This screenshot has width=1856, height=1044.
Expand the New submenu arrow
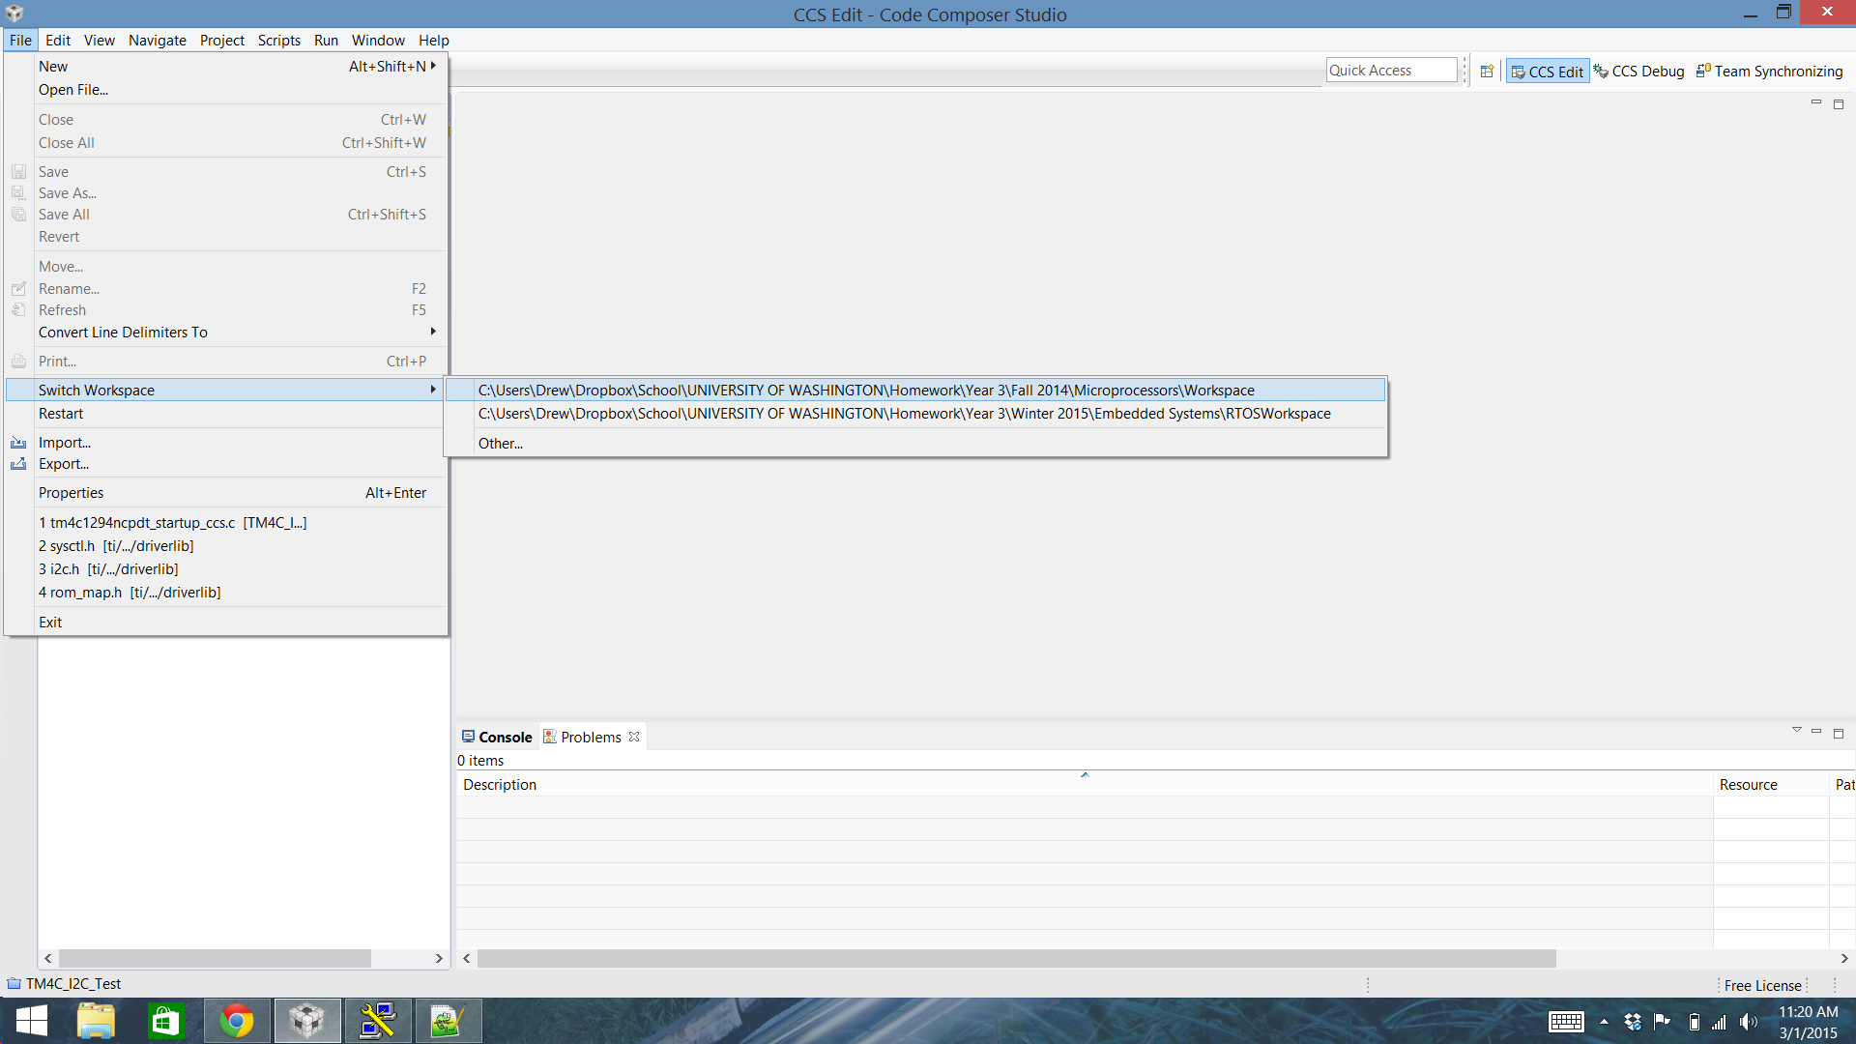tap(434, 66)
